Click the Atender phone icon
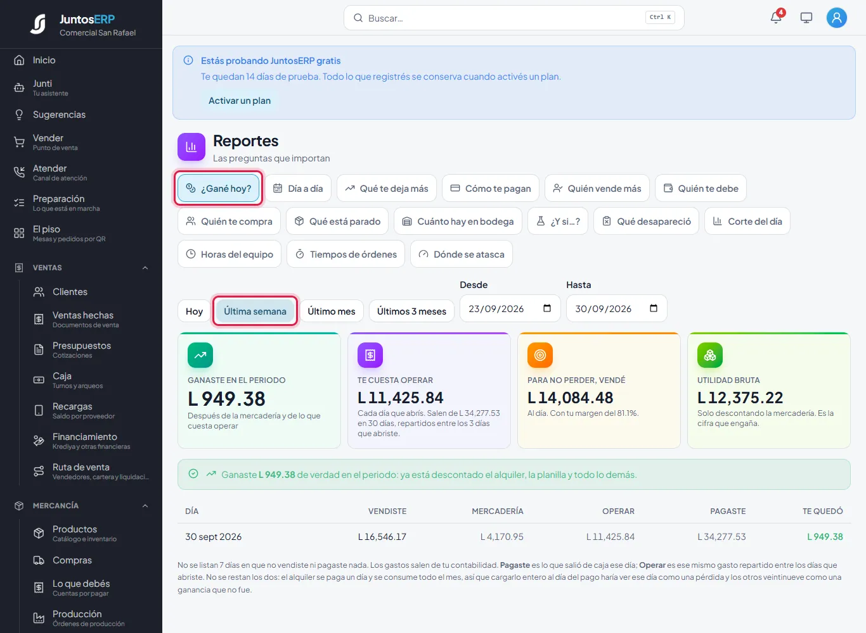This screenshot has height=633, width=866. (19, 172)
